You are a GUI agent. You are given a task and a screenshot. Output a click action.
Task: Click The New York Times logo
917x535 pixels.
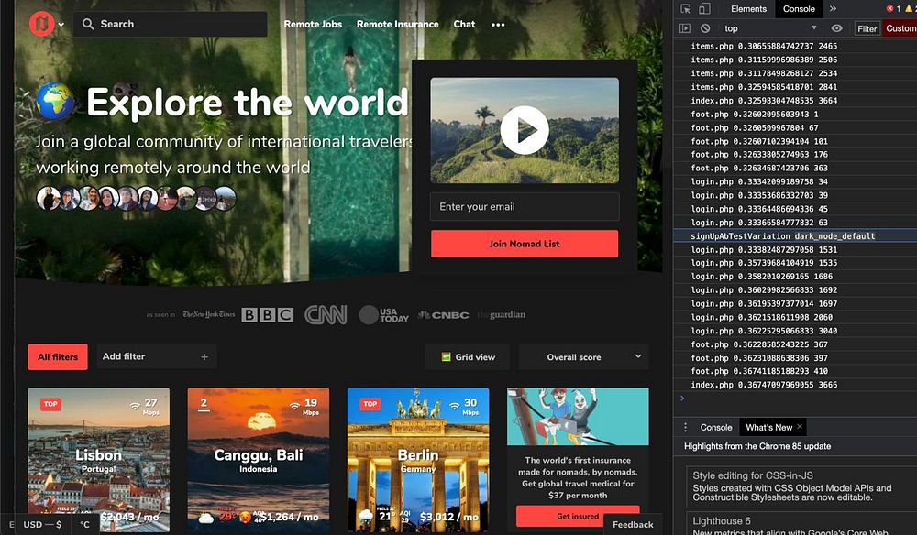coord(209,315)
